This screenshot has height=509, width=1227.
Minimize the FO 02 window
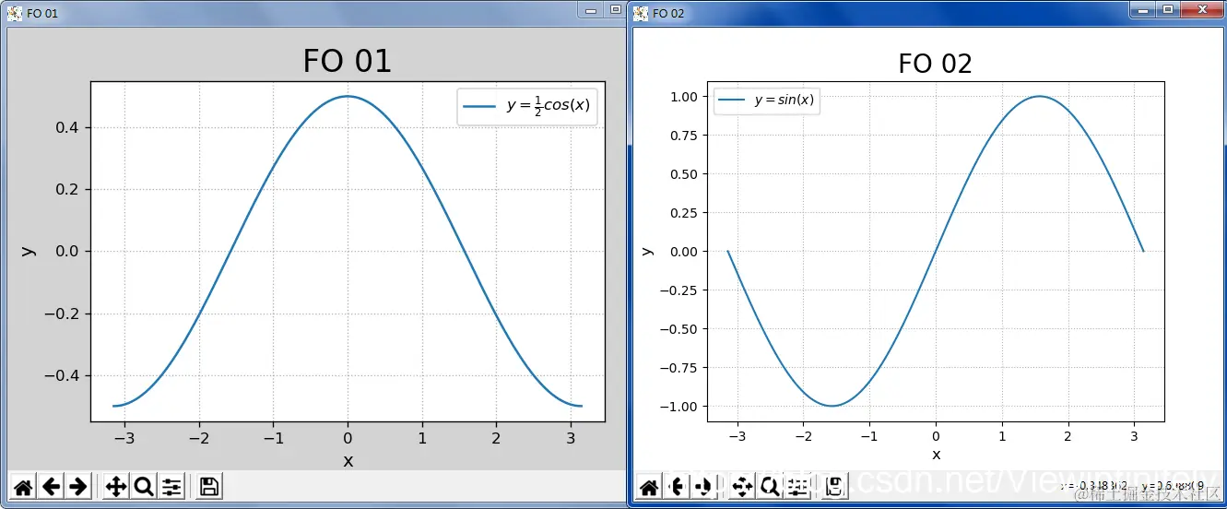pos(1143,9)
